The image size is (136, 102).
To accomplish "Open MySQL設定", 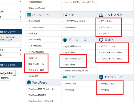I will click(70, 52).
